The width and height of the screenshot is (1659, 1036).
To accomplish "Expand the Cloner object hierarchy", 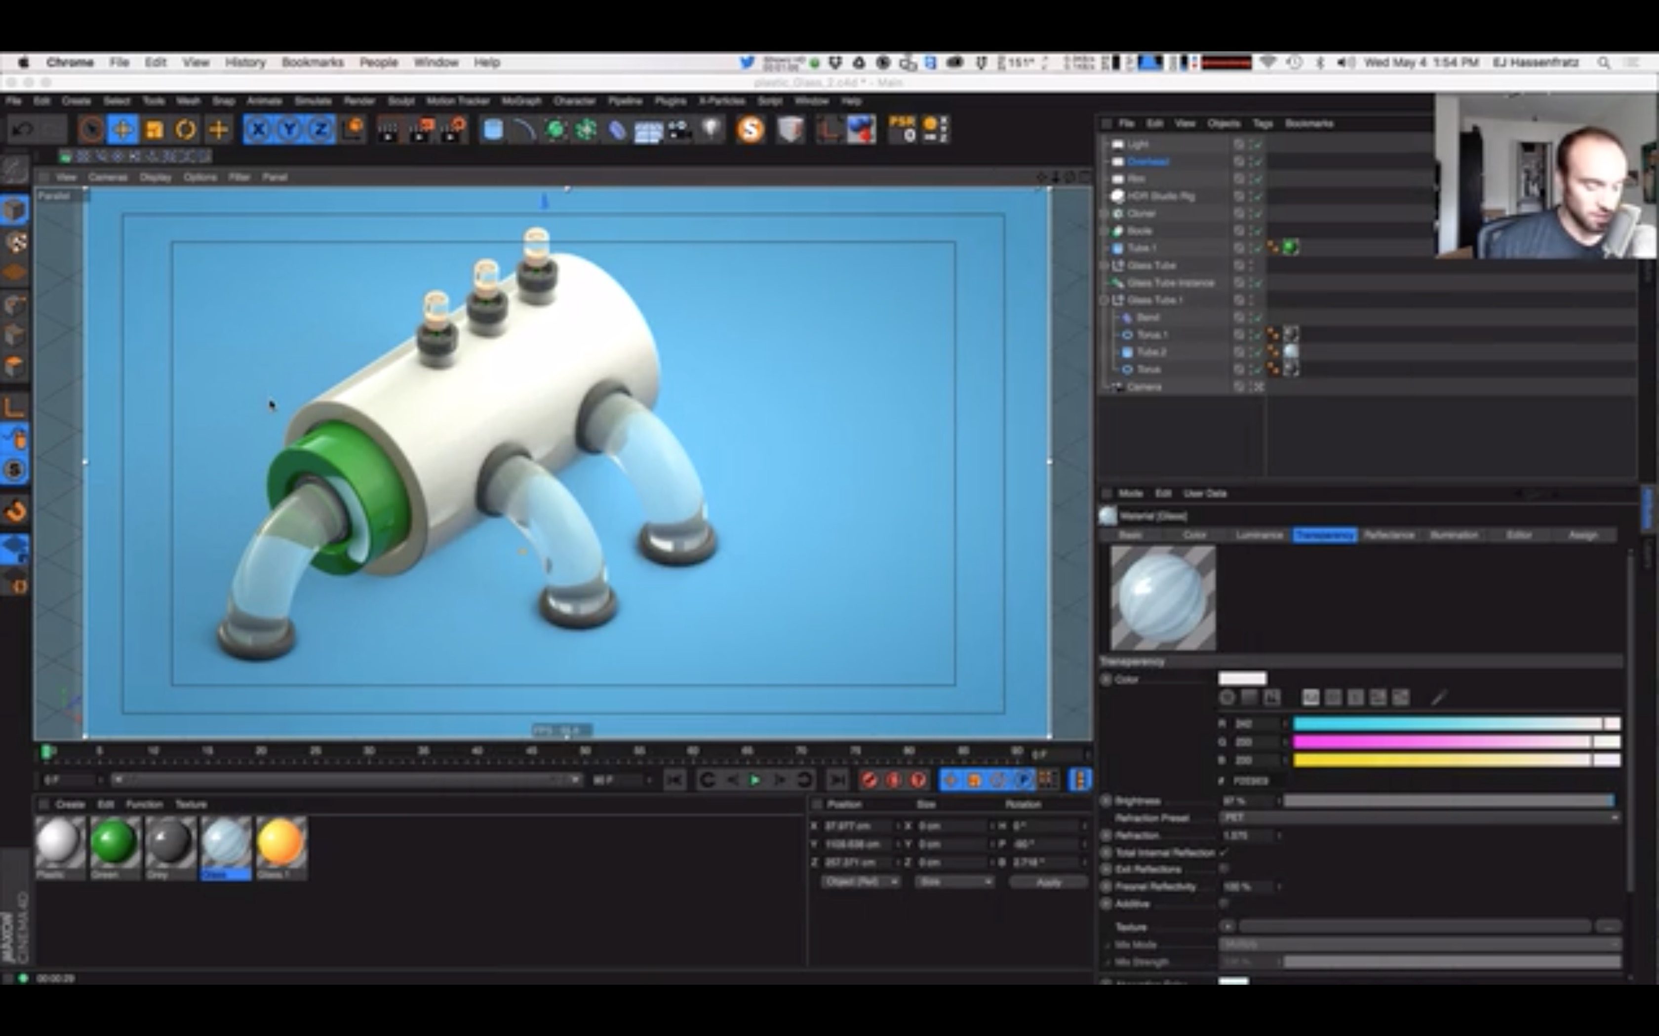I will click(1104, 214).
